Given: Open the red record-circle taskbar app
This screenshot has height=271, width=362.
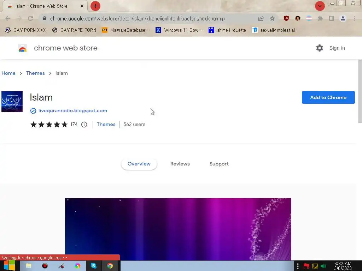Looking at the screenshot, I should (x=45, y=266).
